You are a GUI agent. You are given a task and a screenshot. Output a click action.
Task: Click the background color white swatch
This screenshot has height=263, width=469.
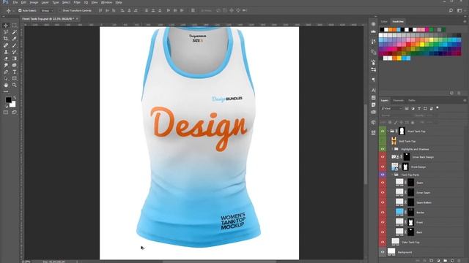pyautogui.click(x=13, y=104)
